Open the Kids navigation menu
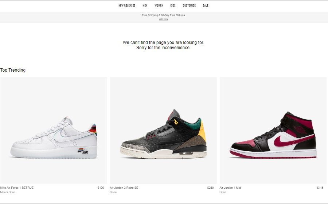 coord(173,6)
